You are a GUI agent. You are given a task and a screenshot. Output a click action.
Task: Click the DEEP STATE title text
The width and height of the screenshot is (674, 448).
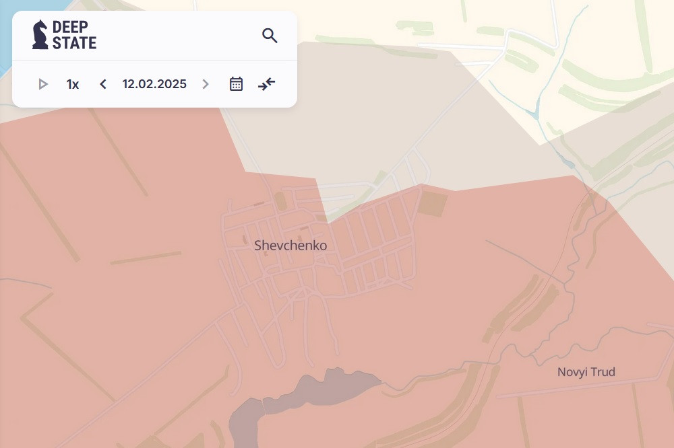74,35
